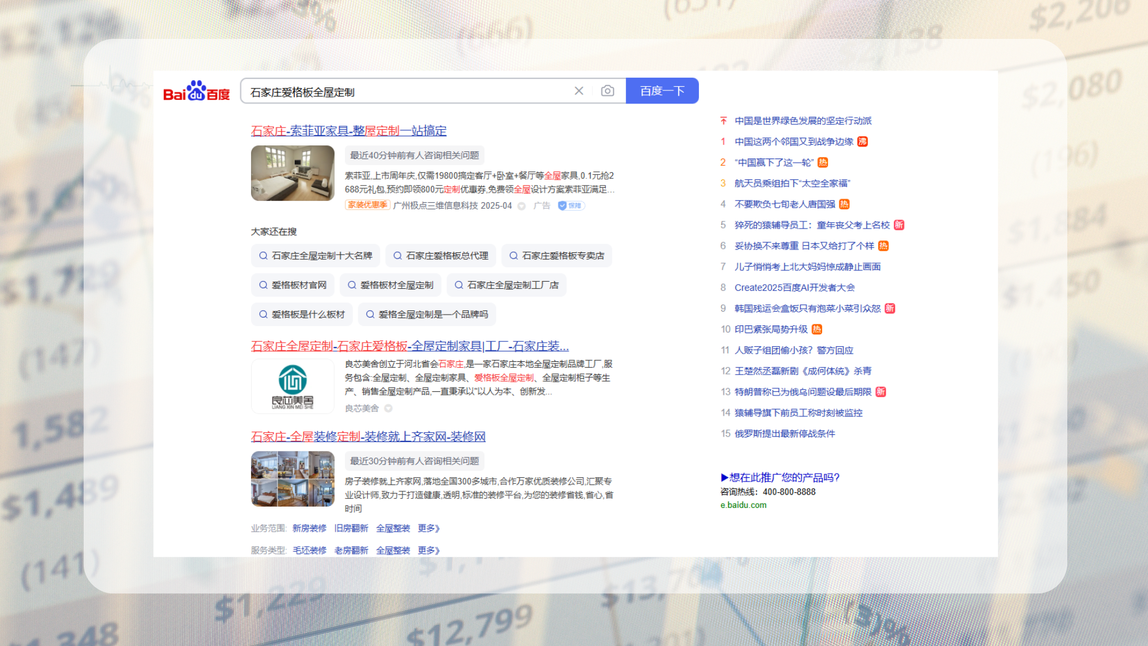Open hot topic 俄罗斯提出最新停战条件

tap(785, 434)
